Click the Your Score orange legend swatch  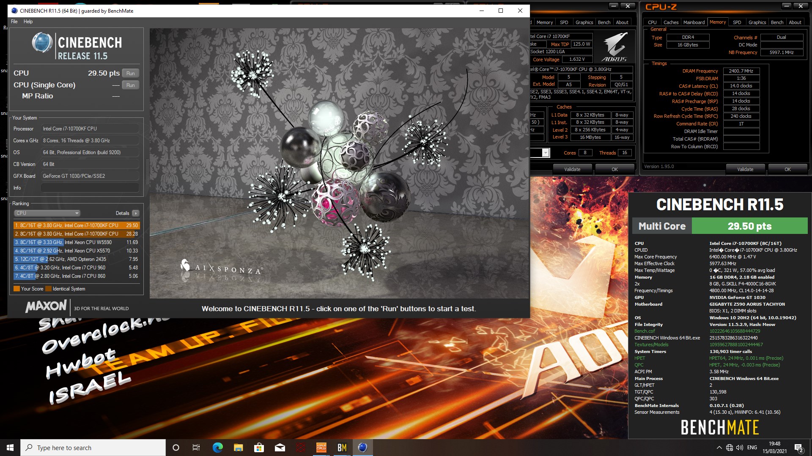click(x=16, y=289)
